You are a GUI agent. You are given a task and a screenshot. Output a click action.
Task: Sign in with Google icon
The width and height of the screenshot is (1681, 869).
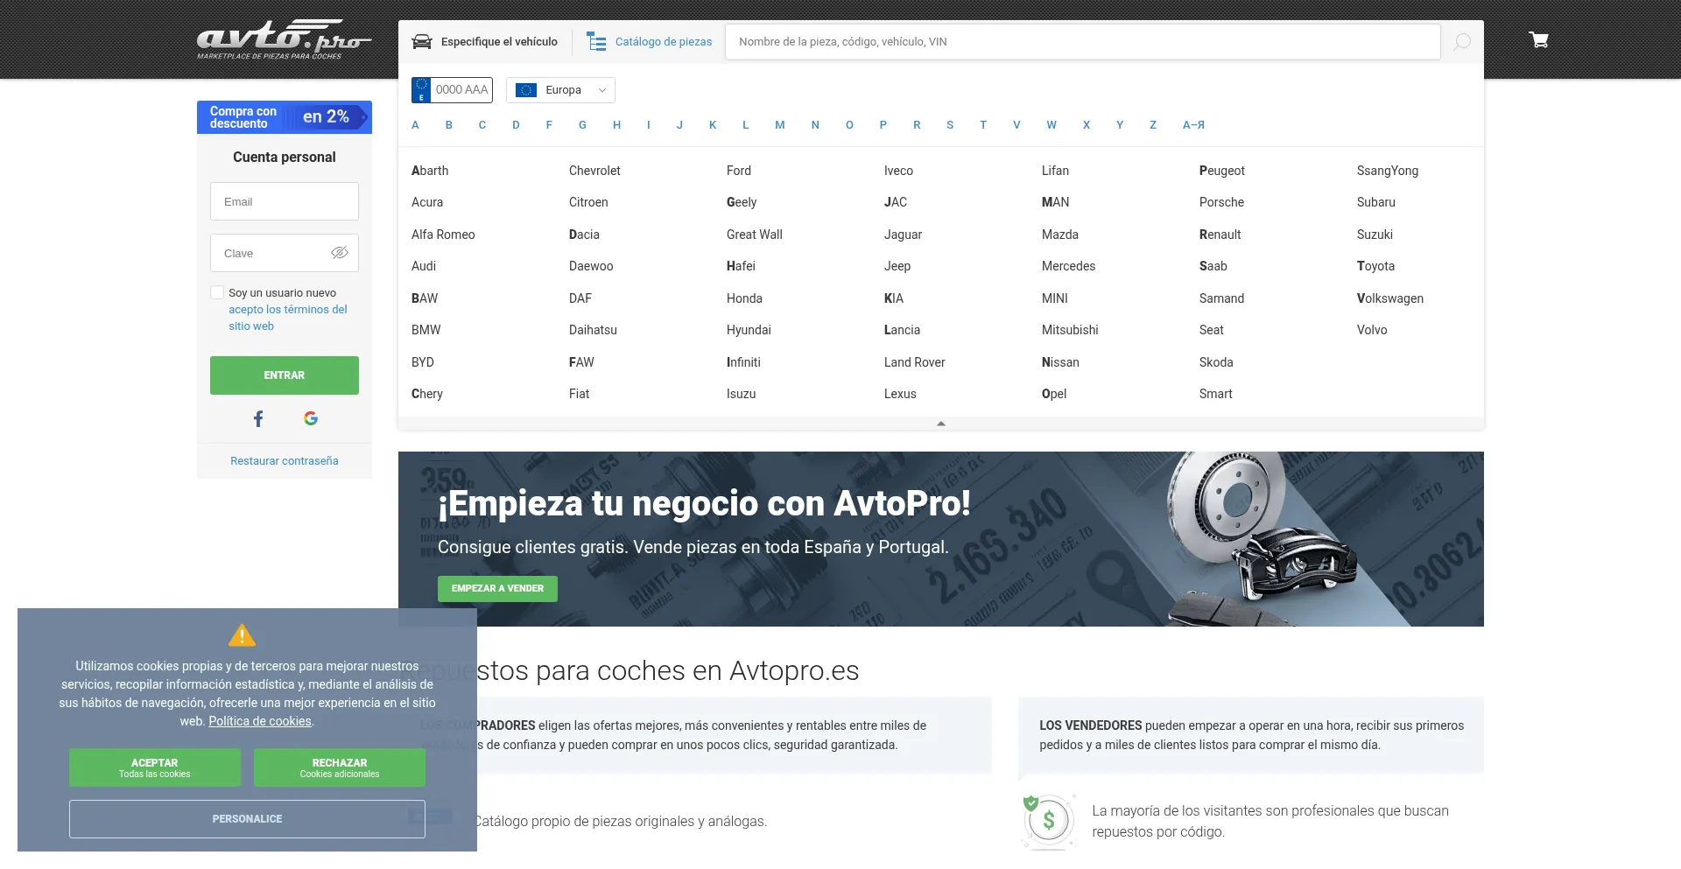click(x=311, y=418)
